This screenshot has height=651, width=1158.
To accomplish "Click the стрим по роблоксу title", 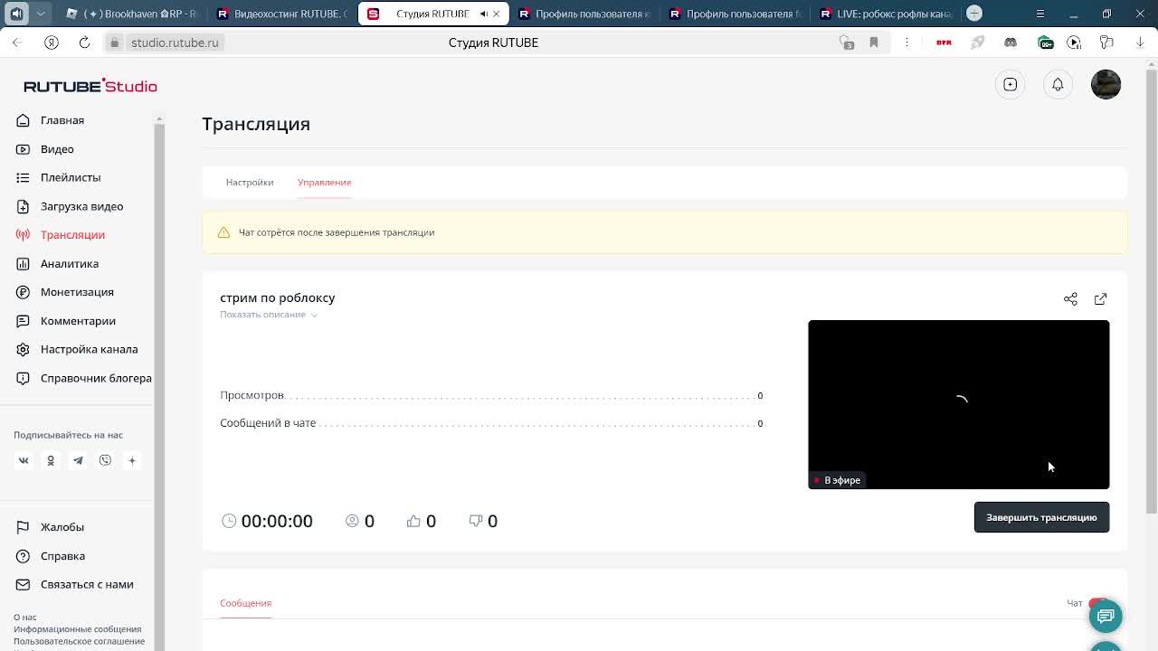I will point(278,297).
